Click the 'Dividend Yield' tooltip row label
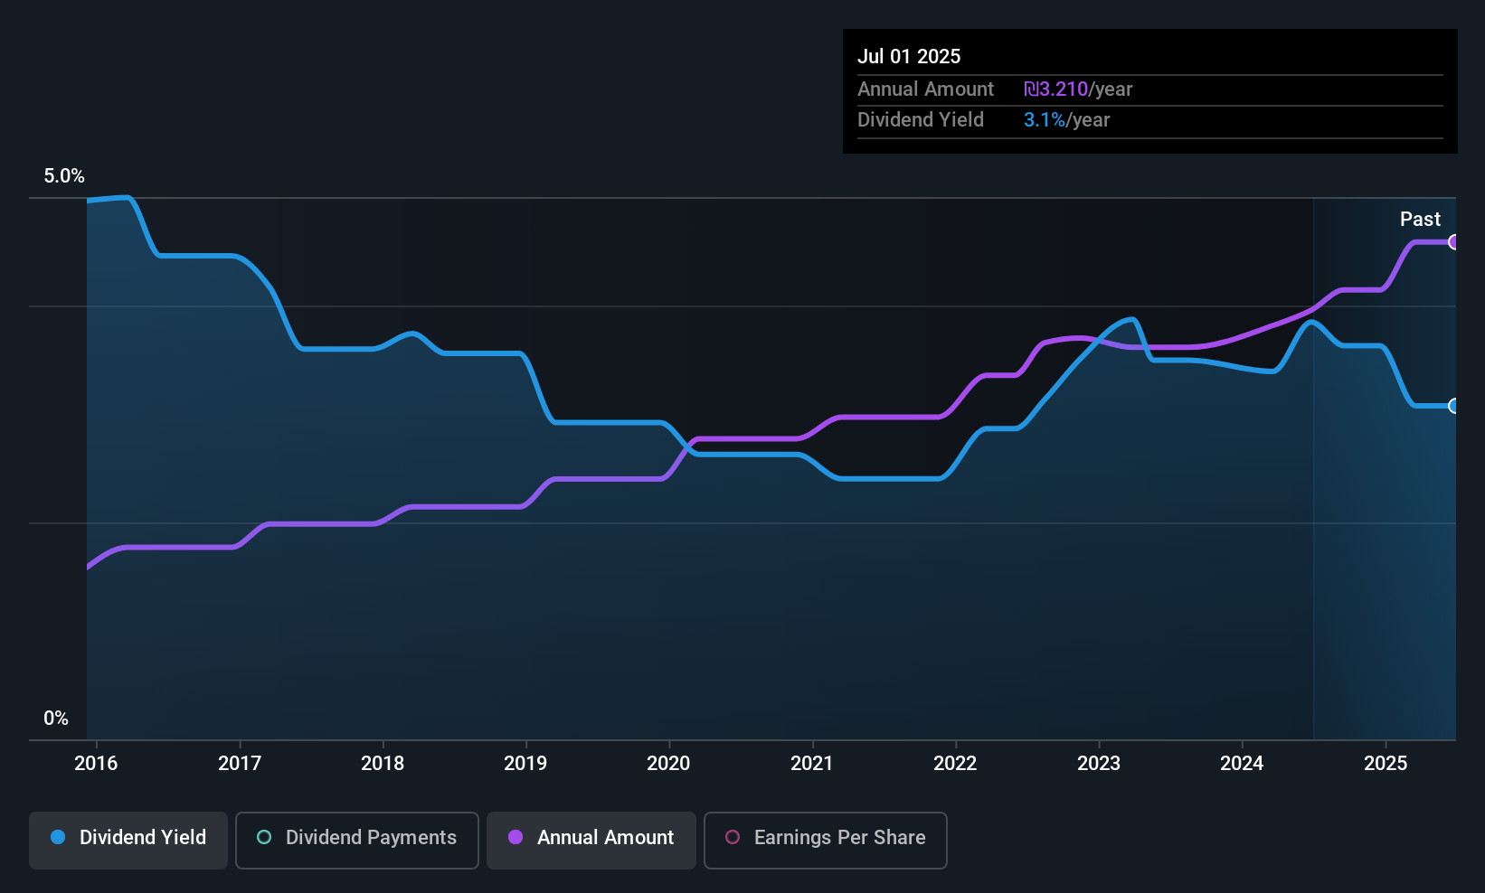The image size is (1485, 893). point(921,120)
